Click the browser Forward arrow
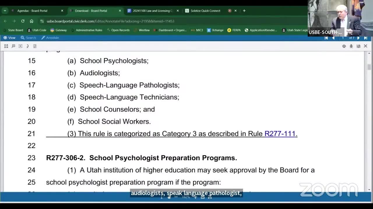 14,21
